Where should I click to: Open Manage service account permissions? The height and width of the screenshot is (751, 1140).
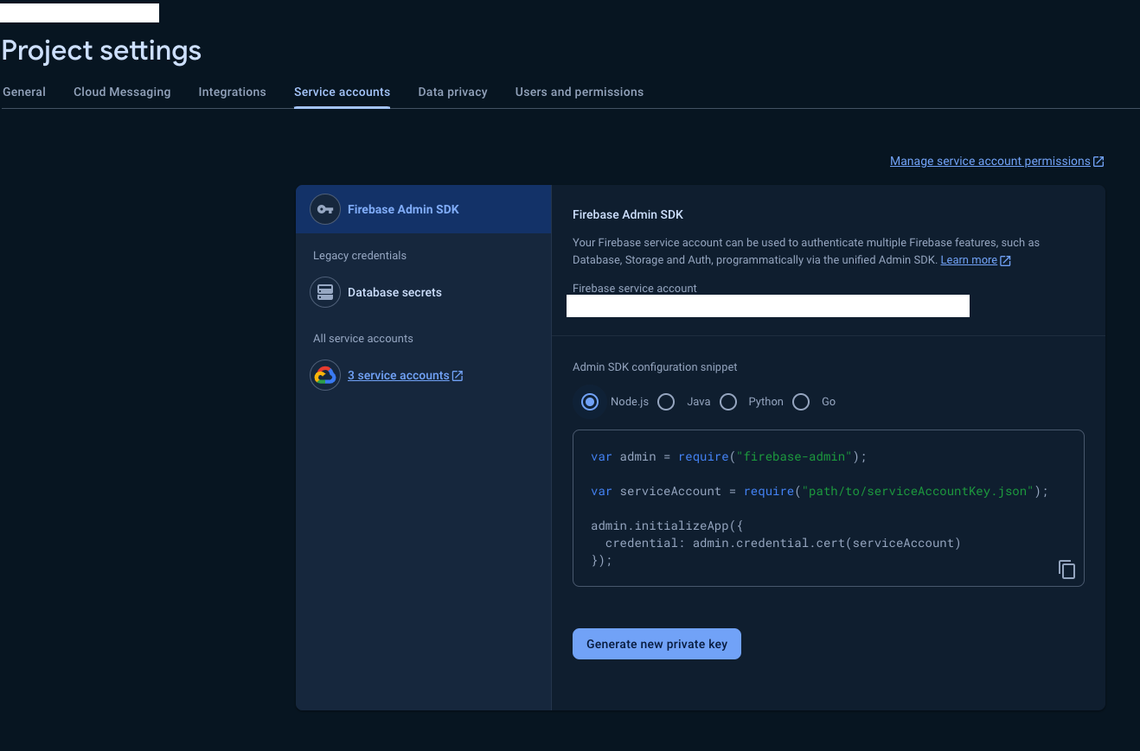tap(989, 161)
